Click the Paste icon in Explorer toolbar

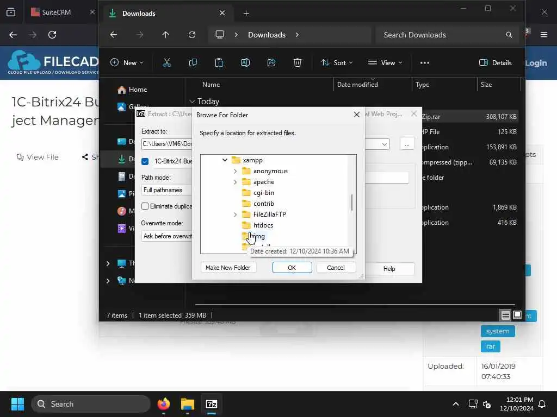pos(219,63)
